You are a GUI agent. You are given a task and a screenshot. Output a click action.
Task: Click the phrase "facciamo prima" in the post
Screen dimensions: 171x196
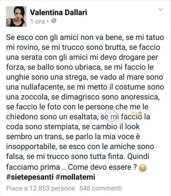point(33,167)
